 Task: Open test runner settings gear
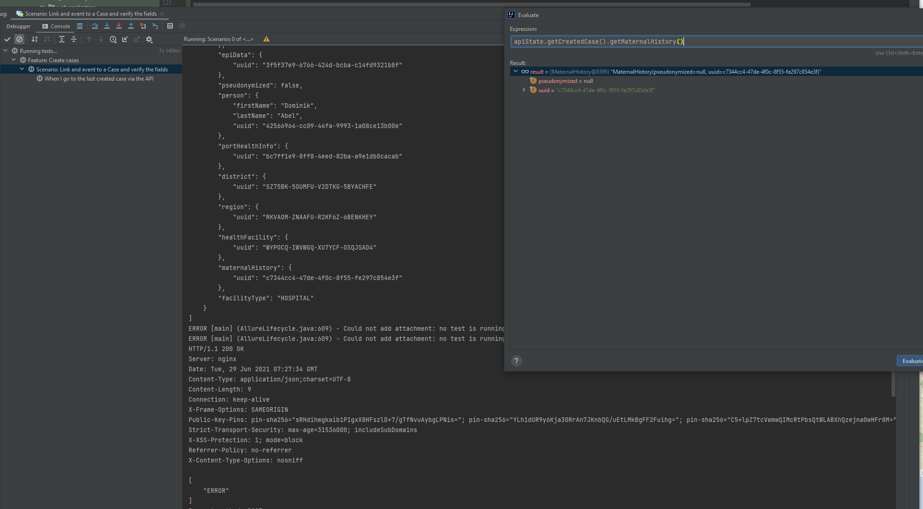[x=149, y=40]
